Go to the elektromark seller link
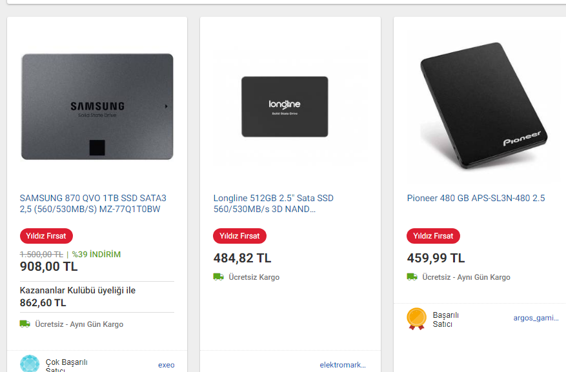The height and width of the screenshot is (372, 566). 342,365
